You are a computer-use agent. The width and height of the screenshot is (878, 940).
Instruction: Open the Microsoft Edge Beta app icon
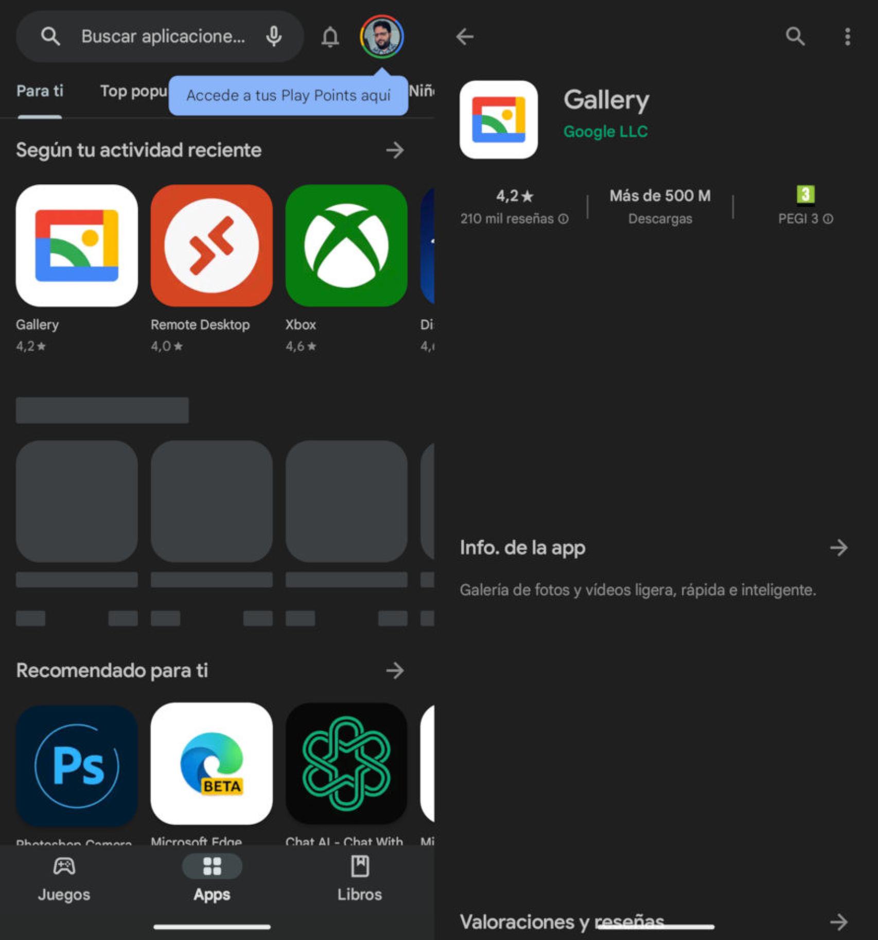(x=212, y=764)
